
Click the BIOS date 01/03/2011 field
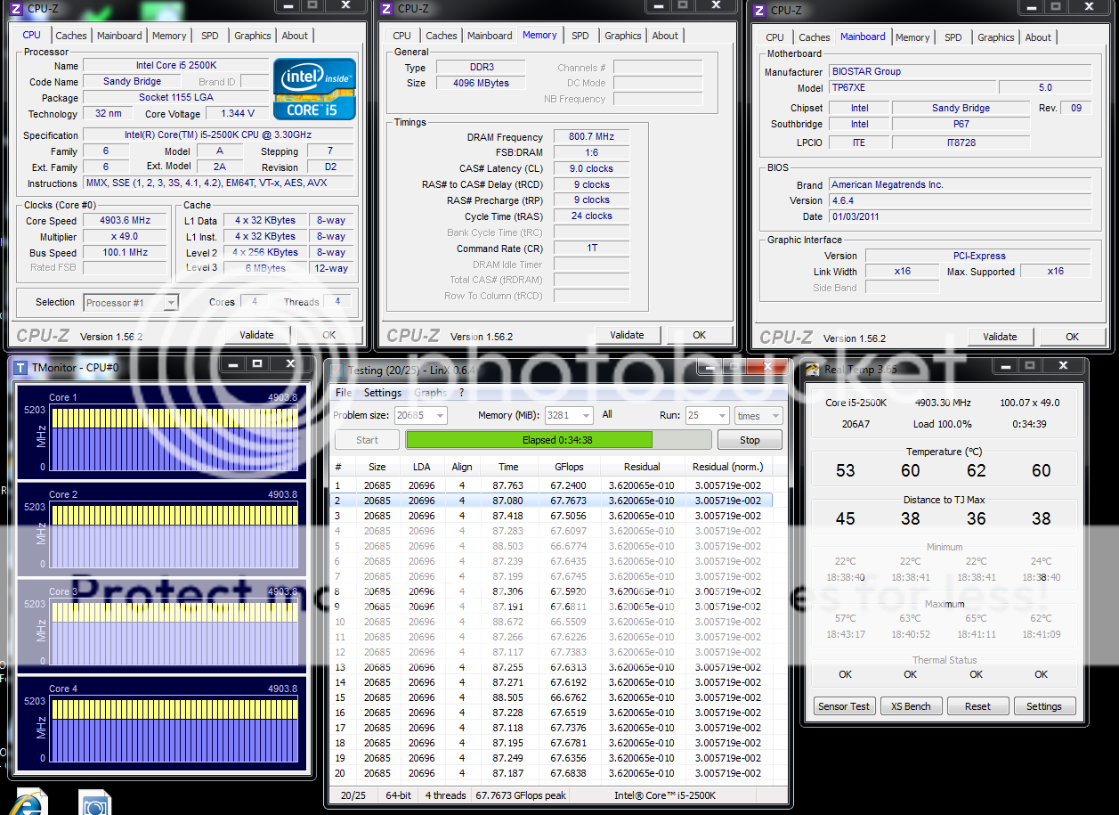pyautogui.click(x=960, y=216)
